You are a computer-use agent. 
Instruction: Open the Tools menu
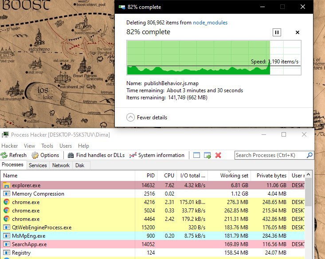click(47, 146)
